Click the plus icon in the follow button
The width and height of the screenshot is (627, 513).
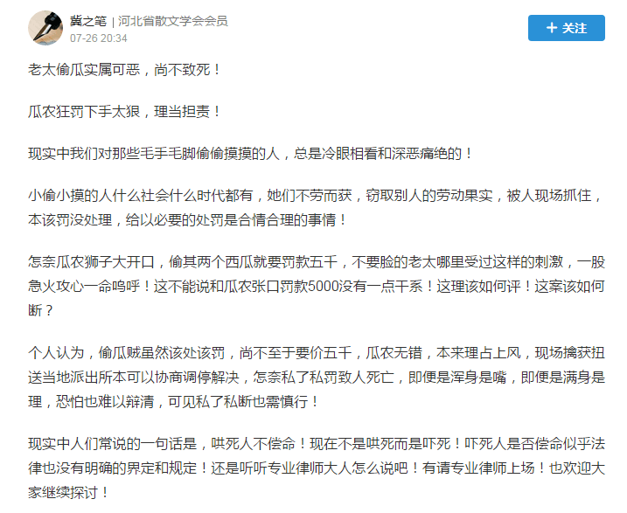pos(552,28)
